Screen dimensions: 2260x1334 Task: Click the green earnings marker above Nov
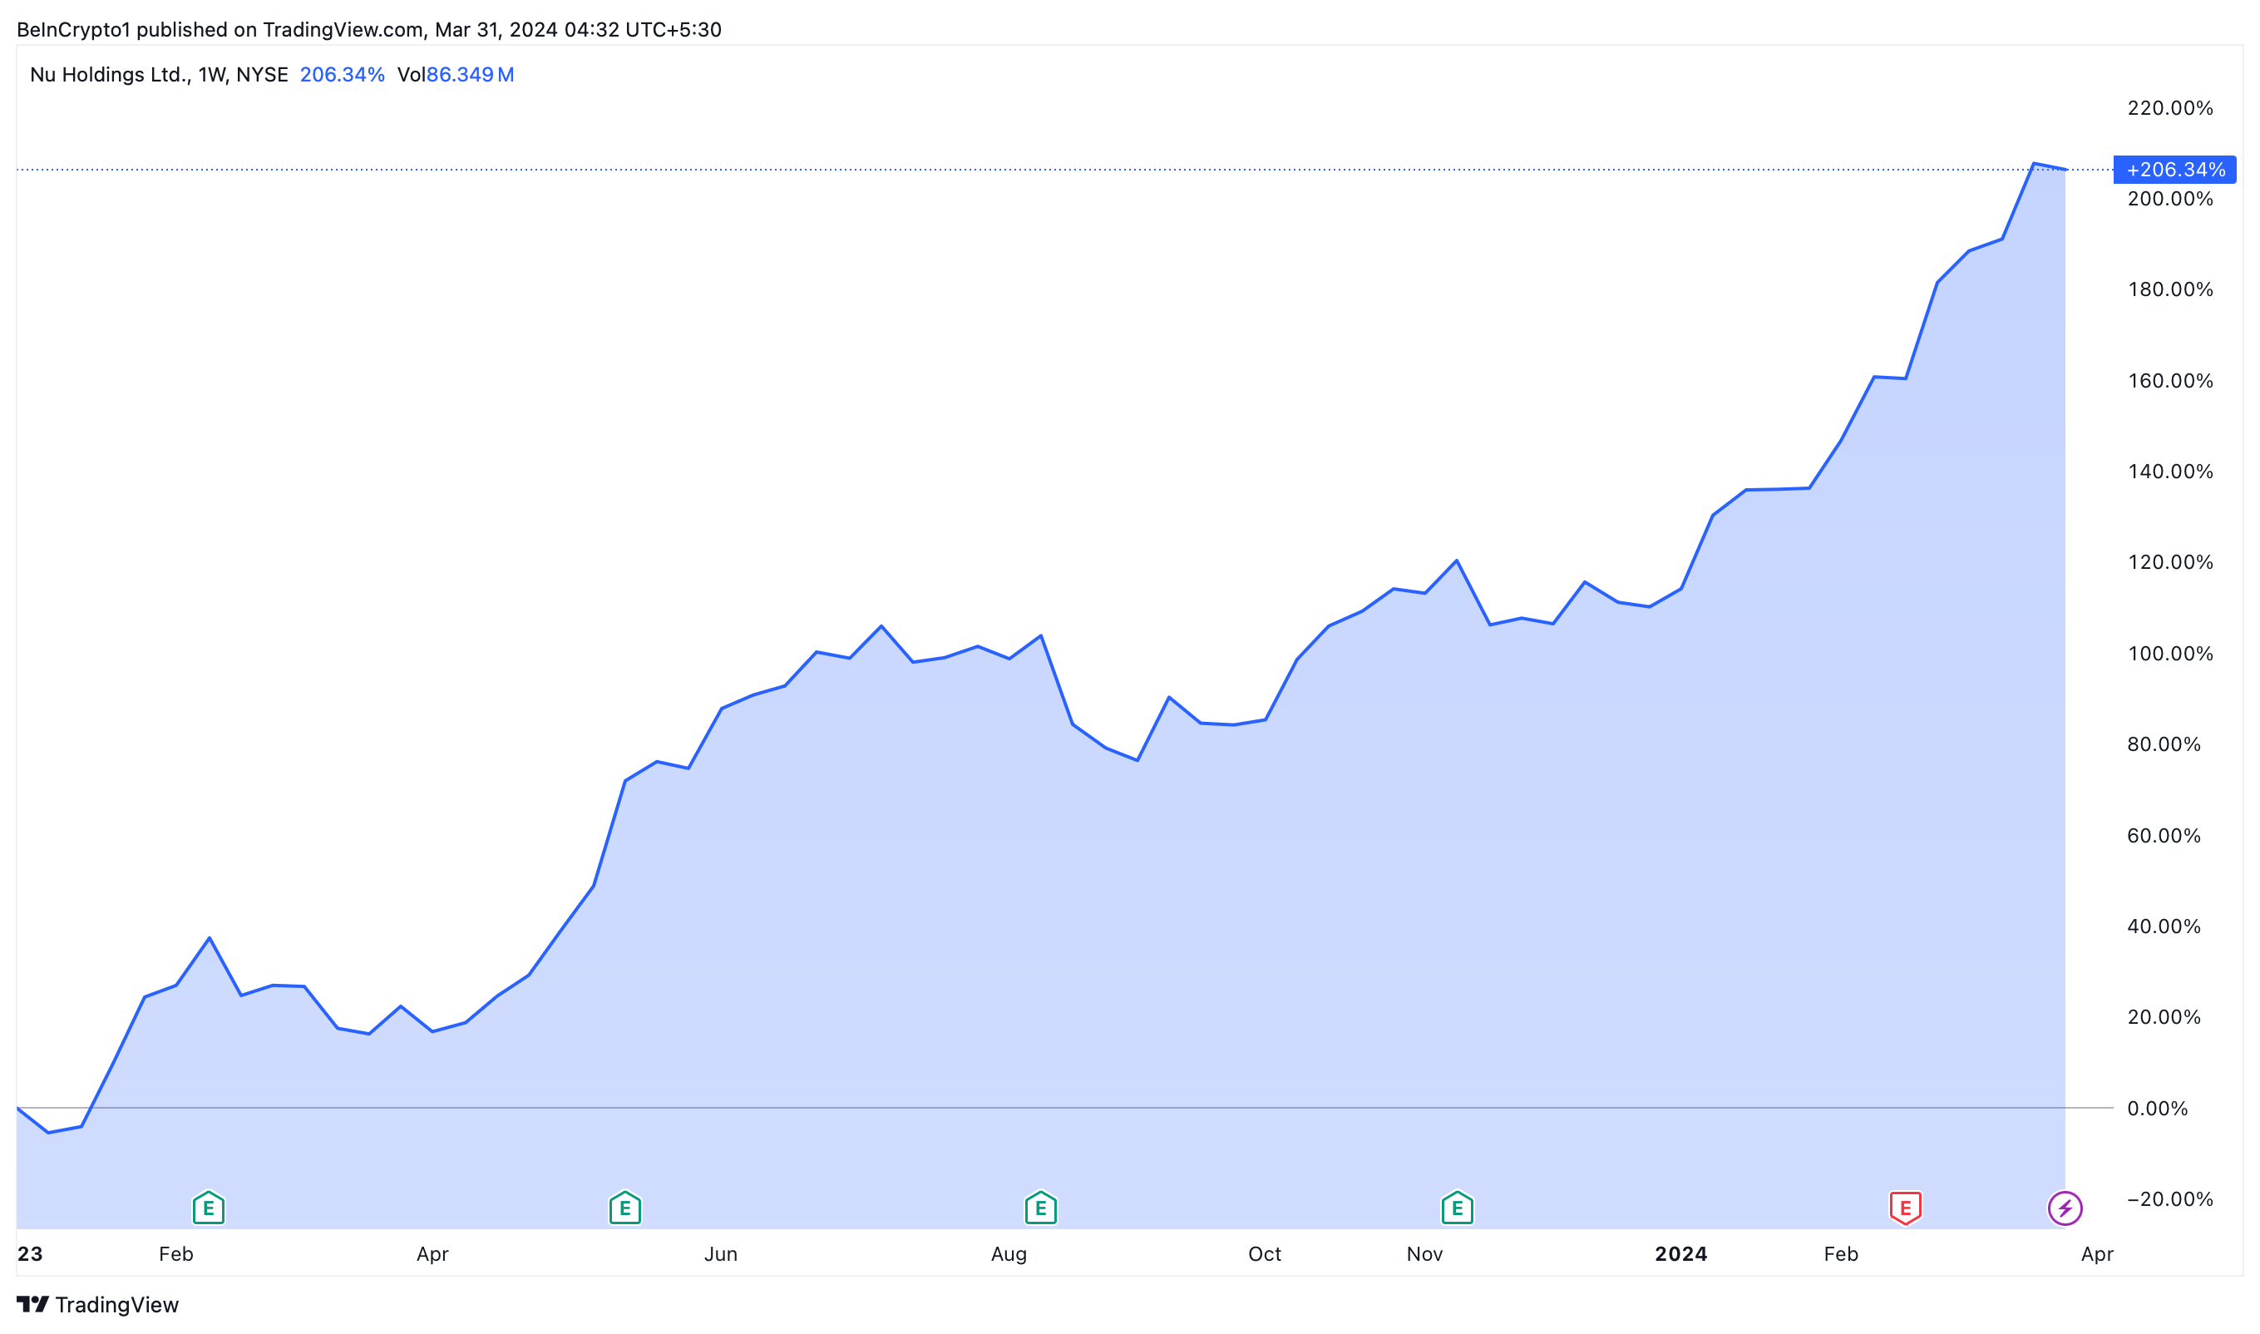[x=1457, y=1208]
